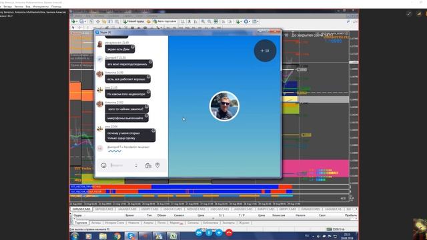Share location with Skype pin icon

(x=157, y=165)
